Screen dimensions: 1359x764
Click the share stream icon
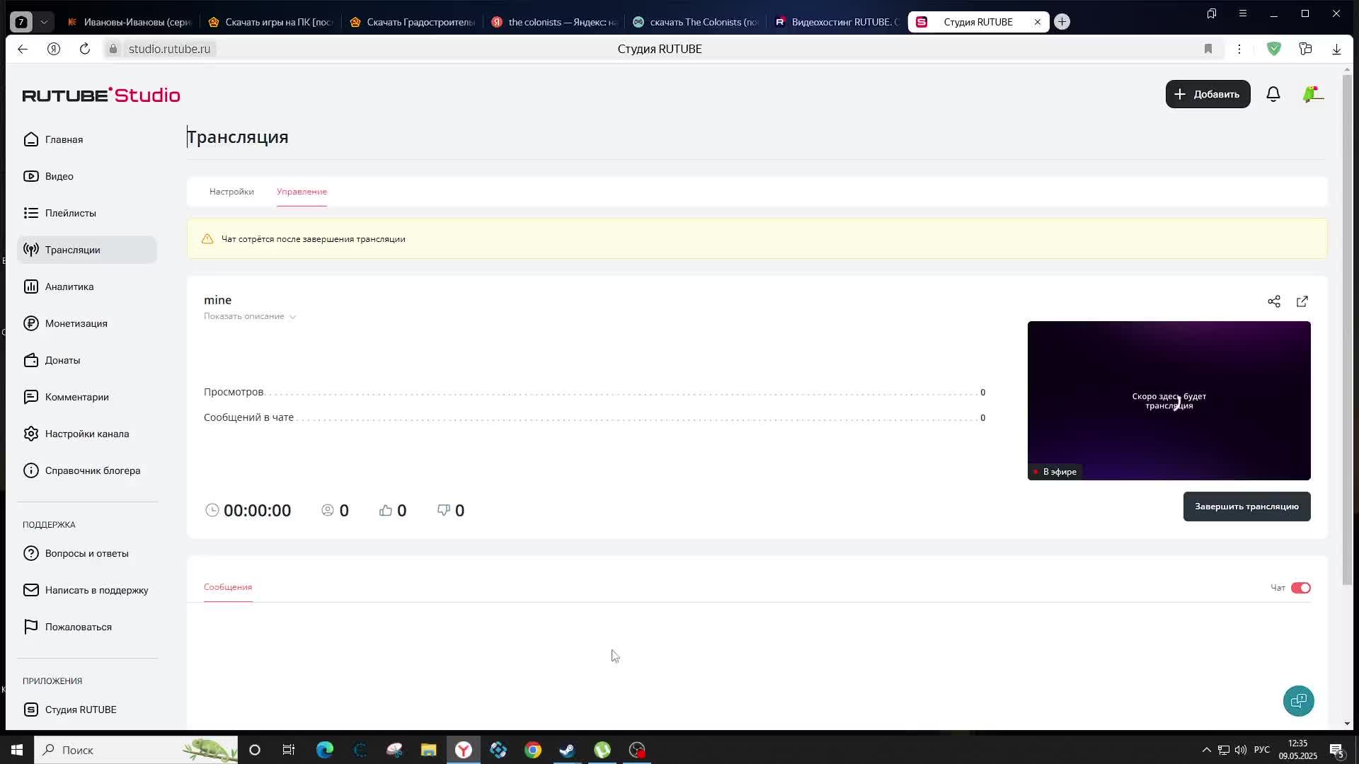coord(1274,302)
